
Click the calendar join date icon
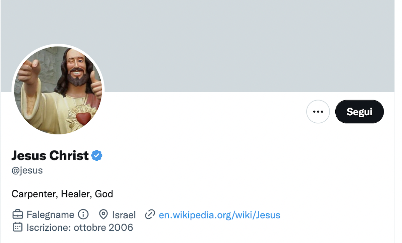click(x=18, y=227)
